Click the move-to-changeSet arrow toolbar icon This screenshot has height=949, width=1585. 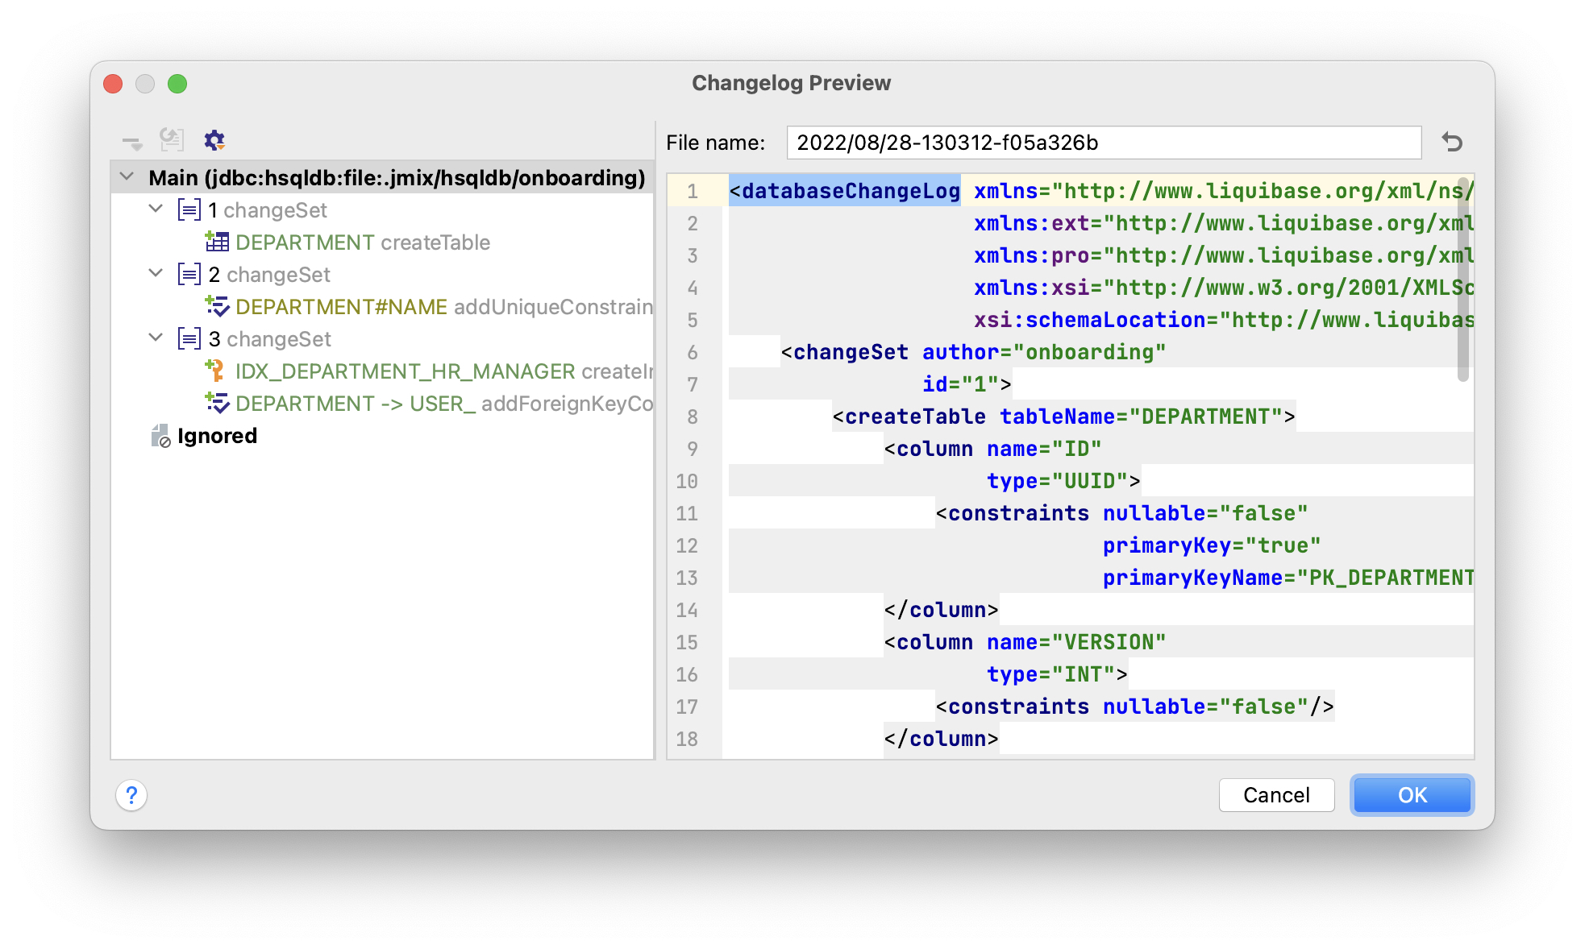point(132,143)
